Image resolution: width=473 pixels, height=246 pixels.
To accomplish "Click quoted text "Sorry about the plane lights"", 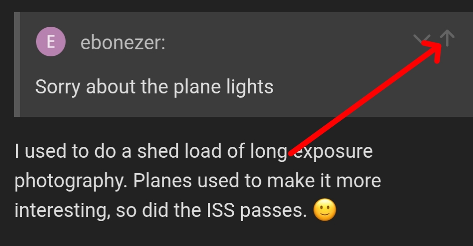I will [x=154, y=87].
